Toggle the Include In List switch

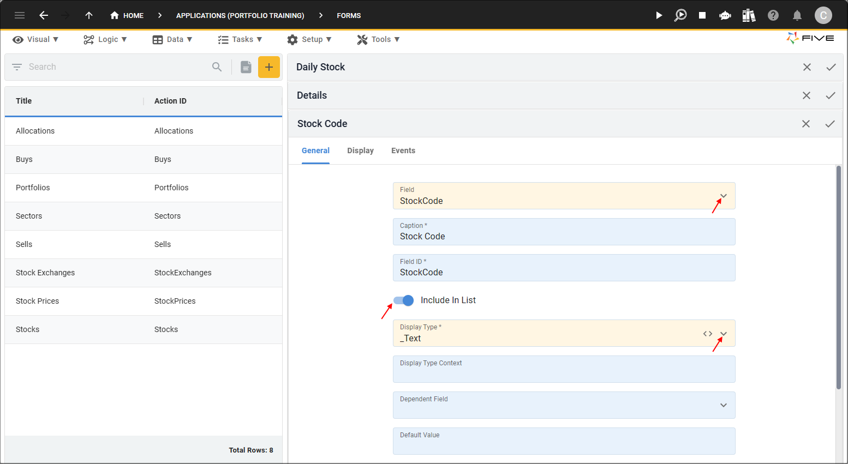[404, 300]
